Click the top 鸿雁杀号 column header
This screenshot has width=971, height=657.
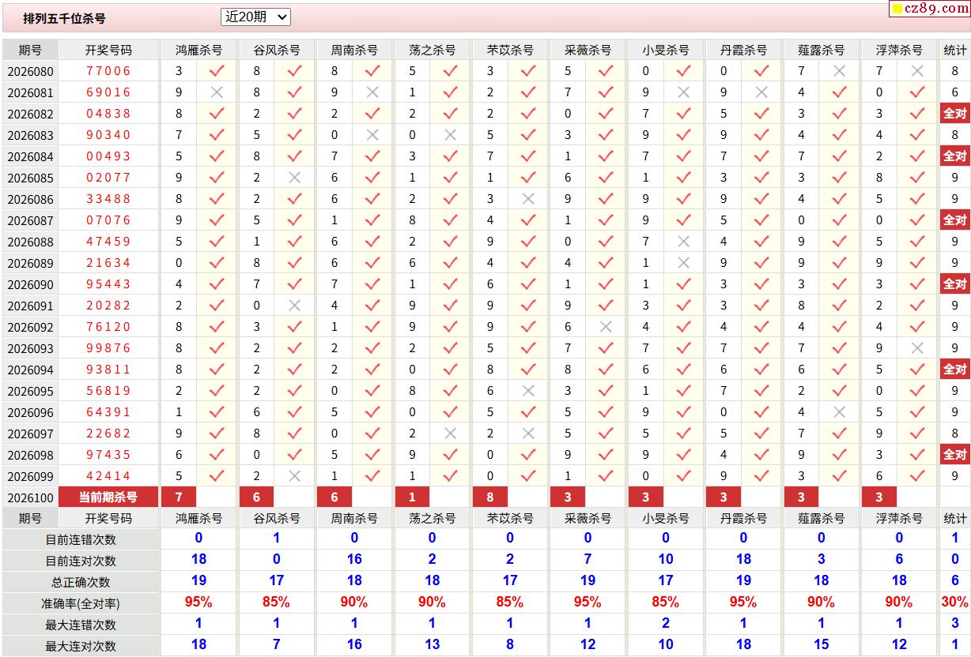(198, 50)
